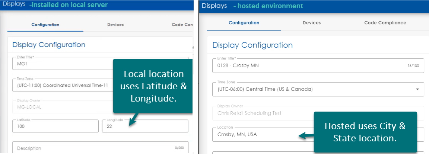429x154 pixels.
Task: Click the Local location Latitude & Longitude callout
Action: click(x=153, y=86)
